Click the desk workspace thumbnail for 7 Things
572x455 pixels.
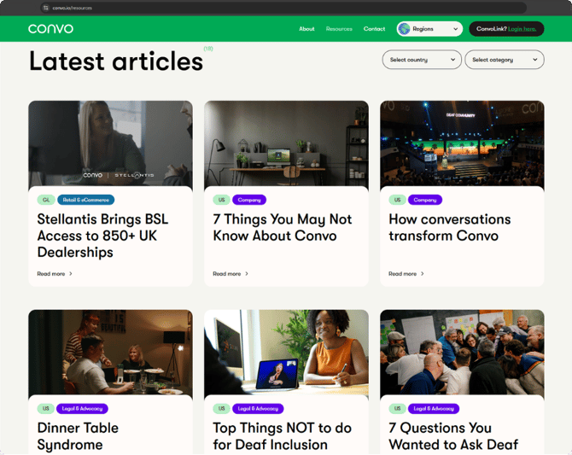click(x=286, y=144)
